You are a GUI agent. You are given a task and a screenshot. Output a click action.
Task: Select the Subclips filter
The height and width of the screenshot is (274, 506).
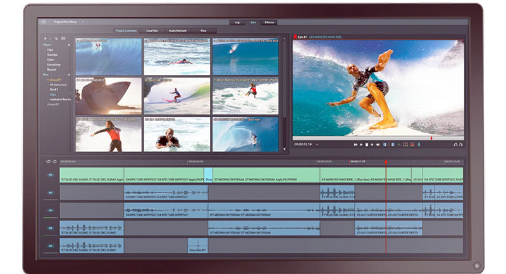tap(52, 55)
